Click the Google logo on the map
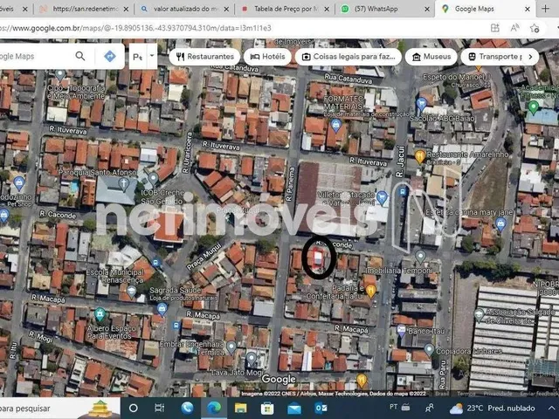This screenshot has height=419, width=559. click(279, 379)
